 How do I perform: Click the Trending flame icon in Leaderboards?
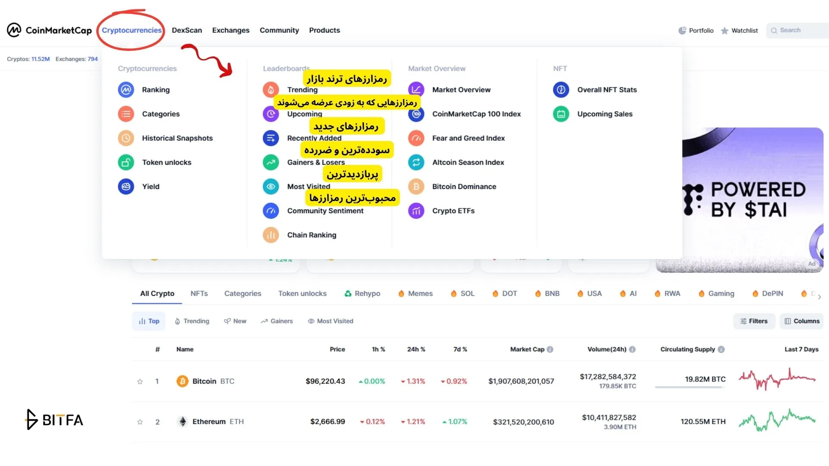[271, 90]
